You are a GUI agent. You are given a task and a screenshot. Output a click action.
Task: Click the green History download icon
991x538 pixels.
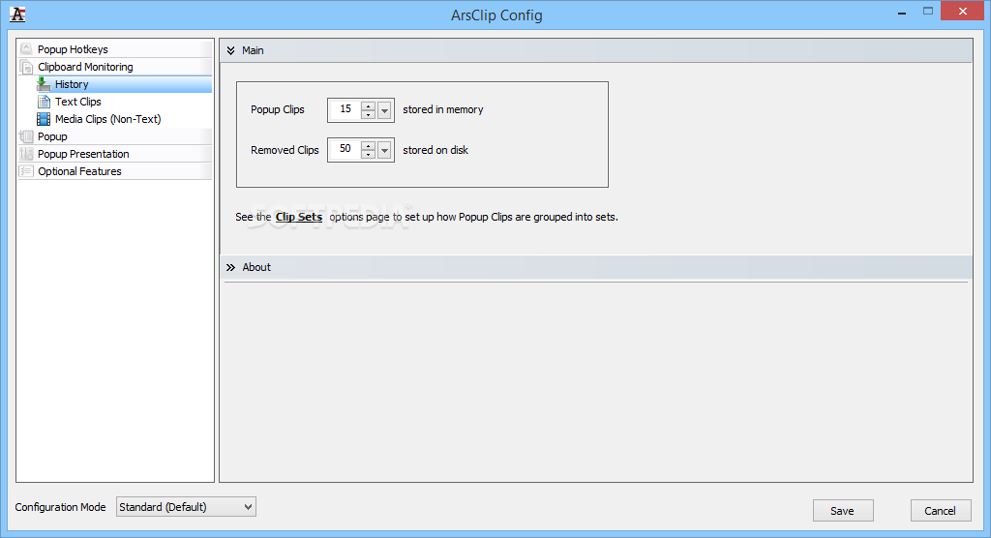[44, 84]
